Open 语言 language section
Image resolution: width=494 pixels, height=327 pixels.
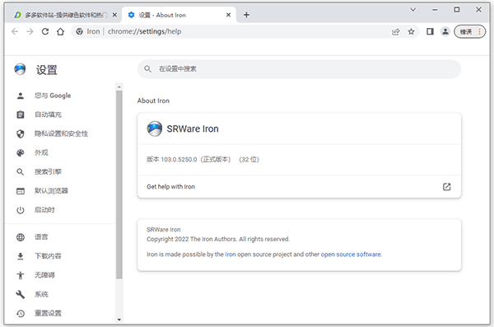pyautogui.click(x=60, y=237)
